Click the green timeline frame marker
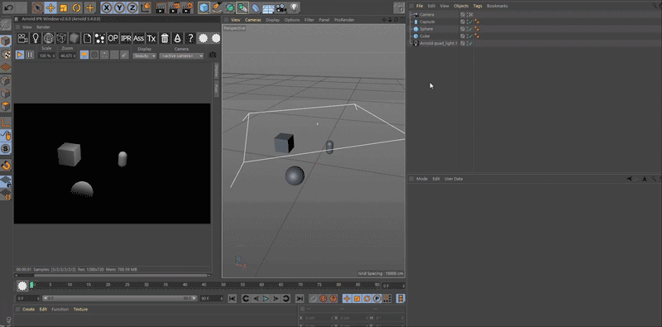The height and width of the screenshot is (327, 662). [31, 285]
